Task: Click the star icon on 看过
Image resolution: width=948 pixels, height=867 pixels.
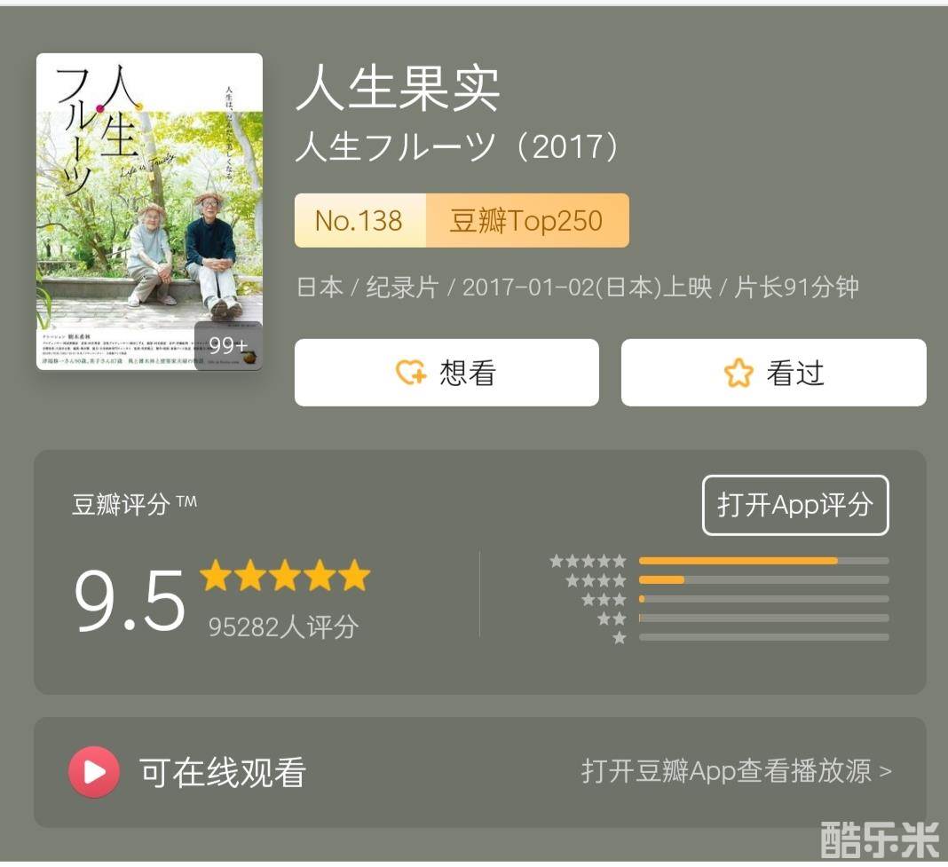Action: pos(739,373)
